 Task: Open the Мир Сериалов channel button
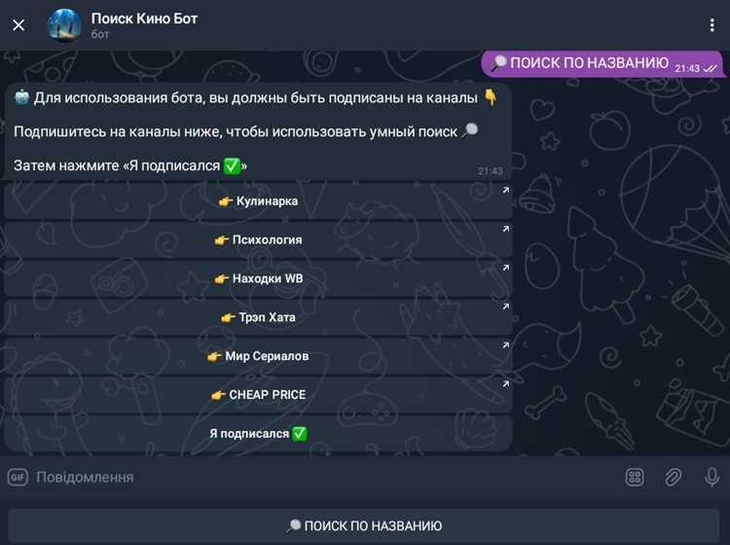pyautogui.click(x=258, y=356)
